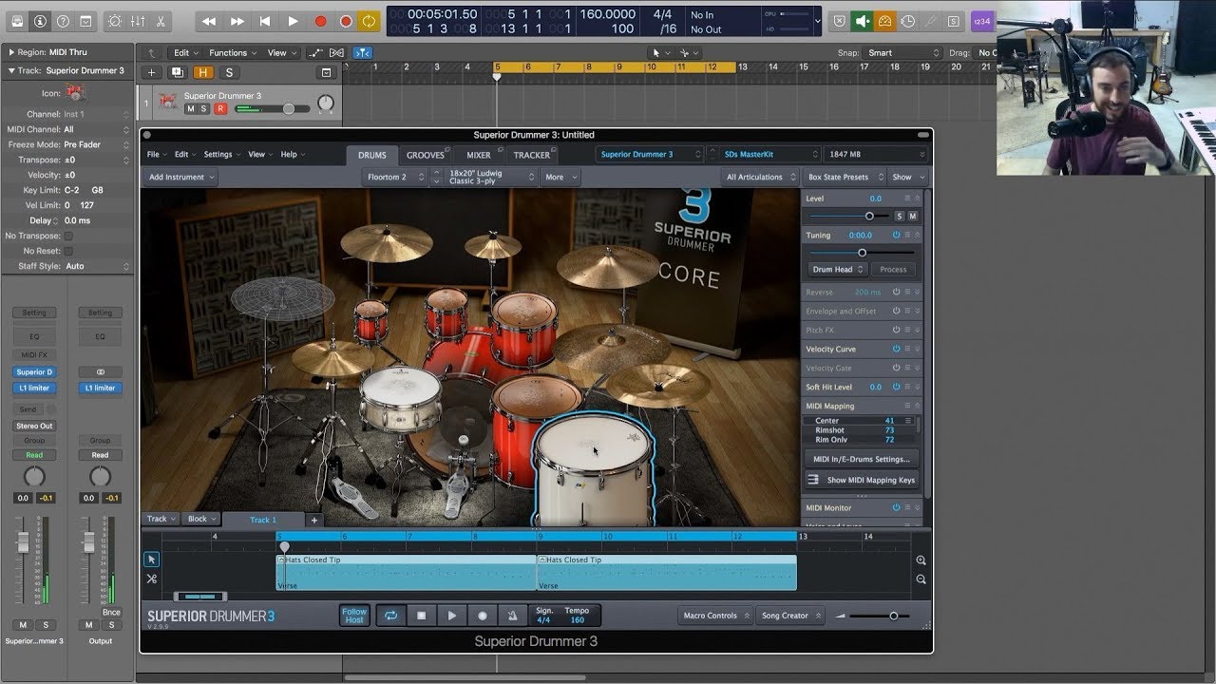Start playback in Logic transport
This screenshot has width=1216, height=684.
pyautogui.click(x=293, y=20)
